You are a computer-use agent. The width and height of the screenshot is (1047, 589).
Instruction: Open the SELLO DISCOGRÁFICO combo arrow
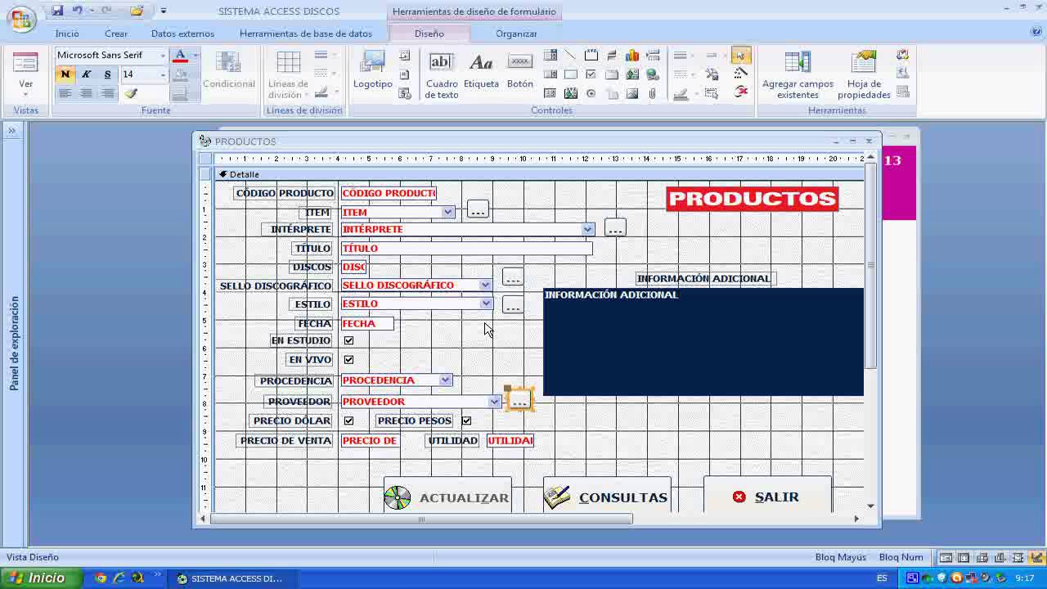tap(485, 285)
